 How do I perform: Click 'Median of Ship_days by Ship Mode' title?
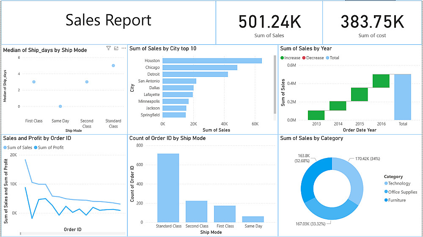[45, 50]
